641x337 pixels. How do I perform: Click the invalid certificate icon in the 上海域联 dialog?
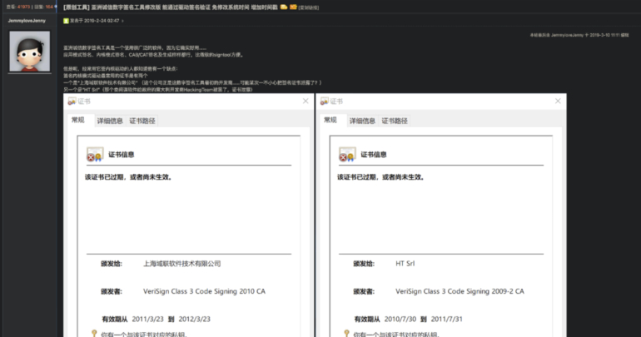(95, 155)
